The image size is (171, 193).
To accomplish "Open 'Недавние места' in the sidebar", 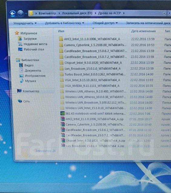I will coord(35,44).
